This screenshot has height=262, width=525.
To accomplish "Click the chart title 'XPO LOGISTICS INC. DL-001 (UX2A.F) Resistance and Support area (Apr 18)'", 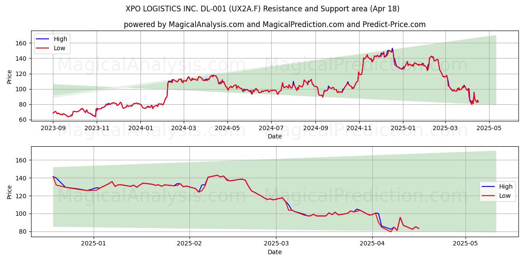I will point(262,9).
